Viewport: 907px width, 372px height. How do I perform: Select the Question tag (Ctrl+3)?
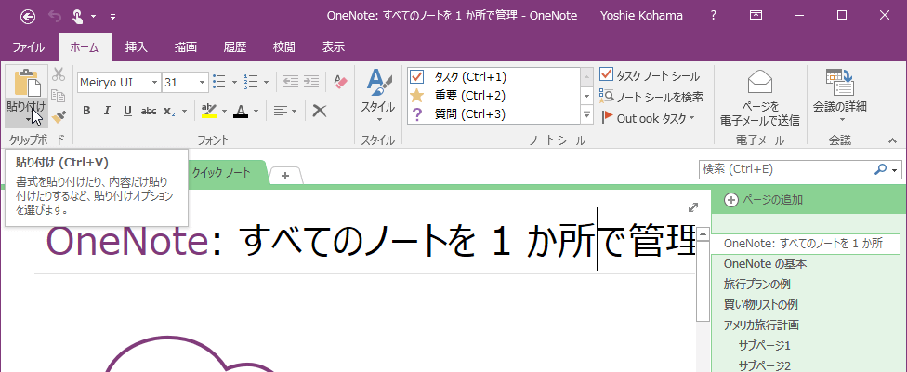pyautogui.click(x=494, y=114)
